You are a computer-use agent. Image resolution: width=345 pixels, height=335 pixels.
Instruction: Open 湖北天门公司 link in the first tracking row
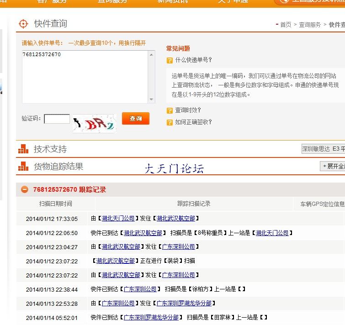tap(118, 219)
